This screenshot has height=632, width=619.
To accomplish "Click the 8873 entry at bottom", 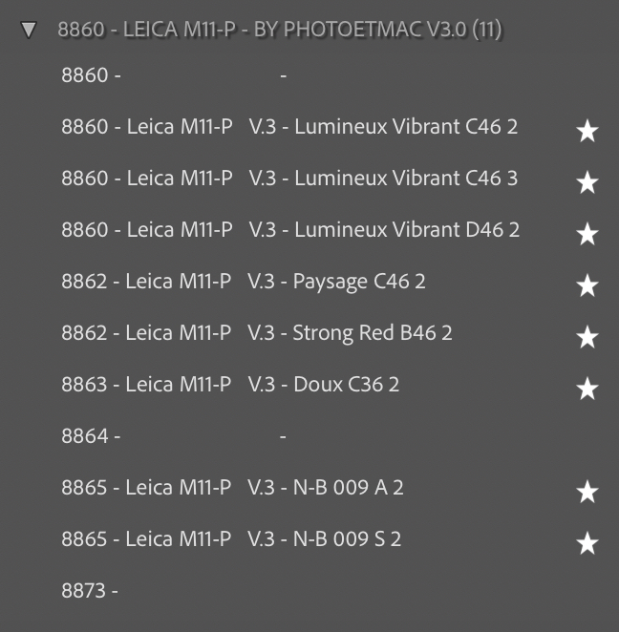I will pos(90,591).
